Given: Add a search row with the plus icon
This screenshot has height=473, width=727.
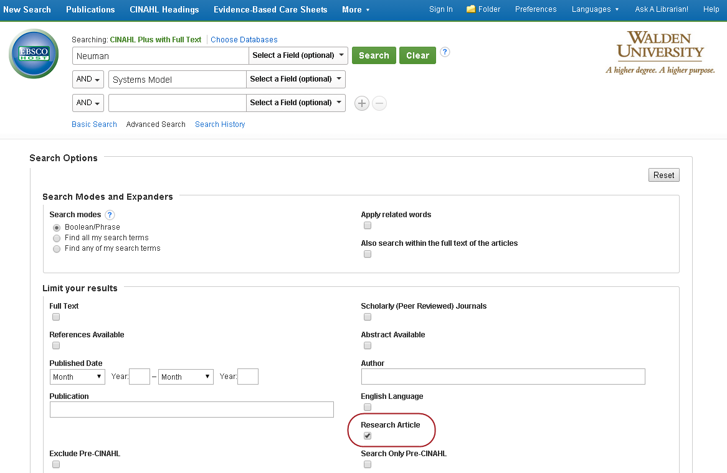Looking at the screenshot, I should pyautogui.click(x=362, y=103).
